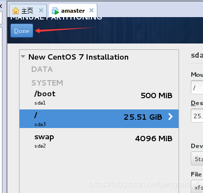
Task: Close the amaster tab
Action: (91, 10)
